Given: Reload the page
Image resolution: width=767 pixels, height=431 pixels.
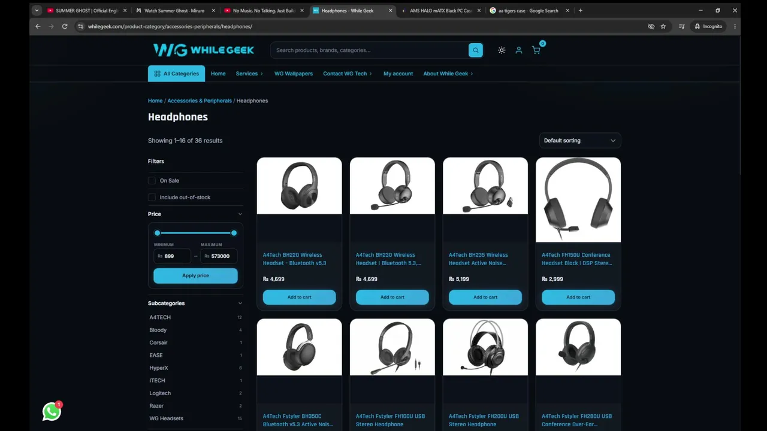Looking at the screenshot, I should point(65,26).
